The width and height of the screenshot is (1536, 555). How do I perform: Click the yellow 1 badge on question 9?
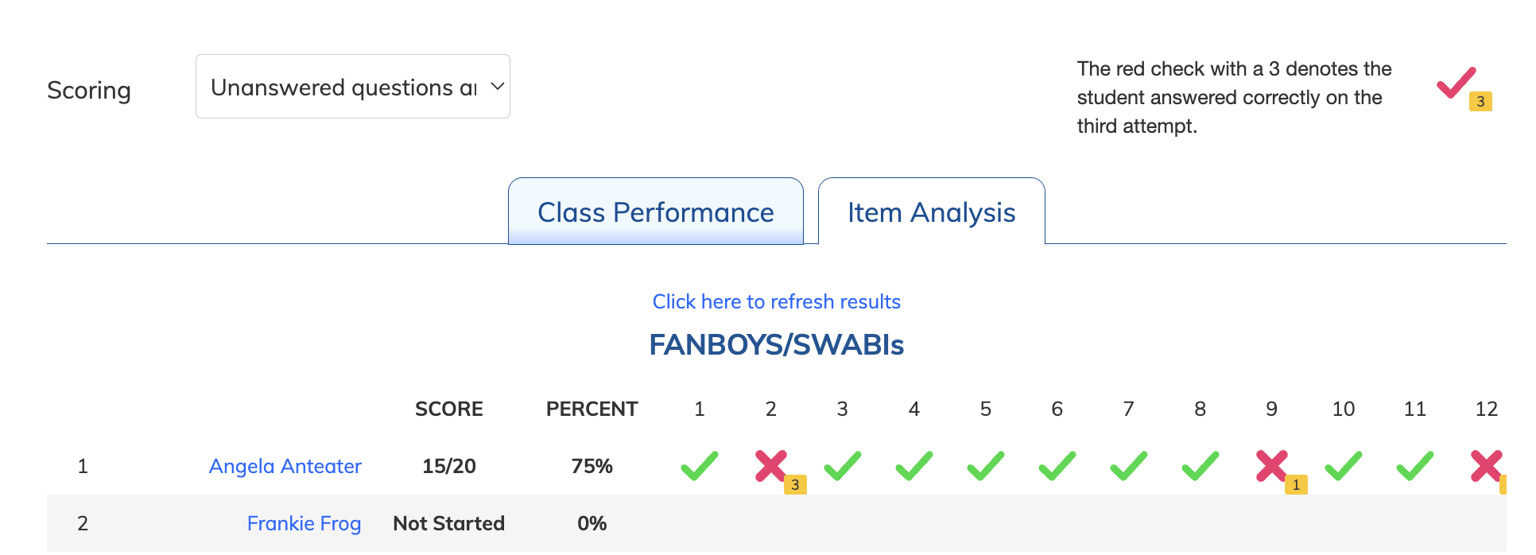[x=1296, y=484]
